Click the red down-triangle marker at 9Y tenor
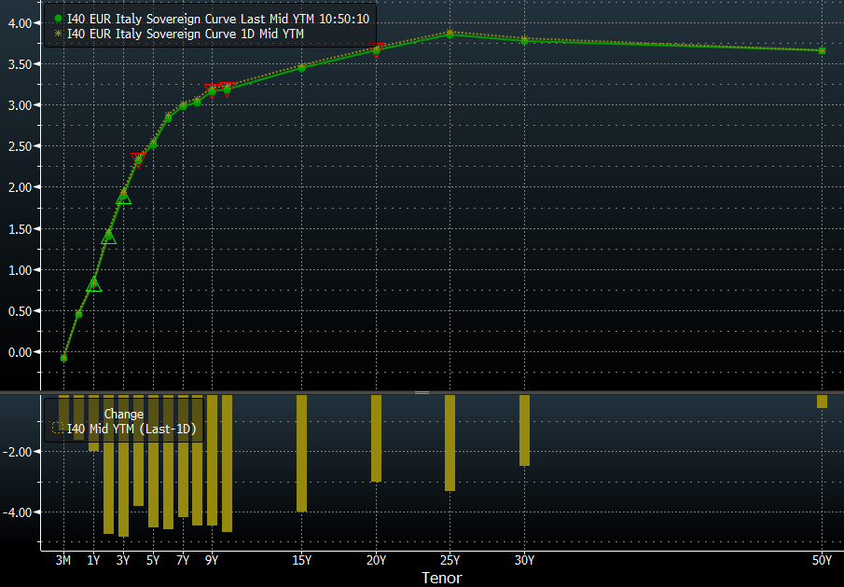The width and height of the screenshot is (844, 587). tap(212, 89)
